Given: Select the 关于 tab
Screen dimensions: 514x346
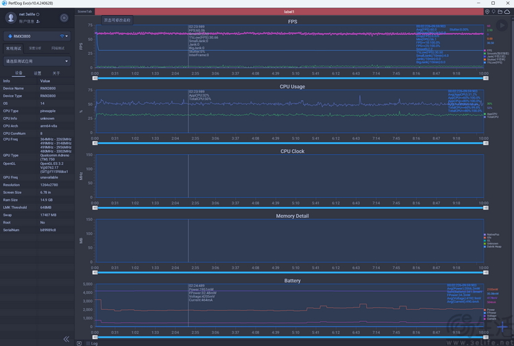Looking at the screenshot, I should pos(56,73).
